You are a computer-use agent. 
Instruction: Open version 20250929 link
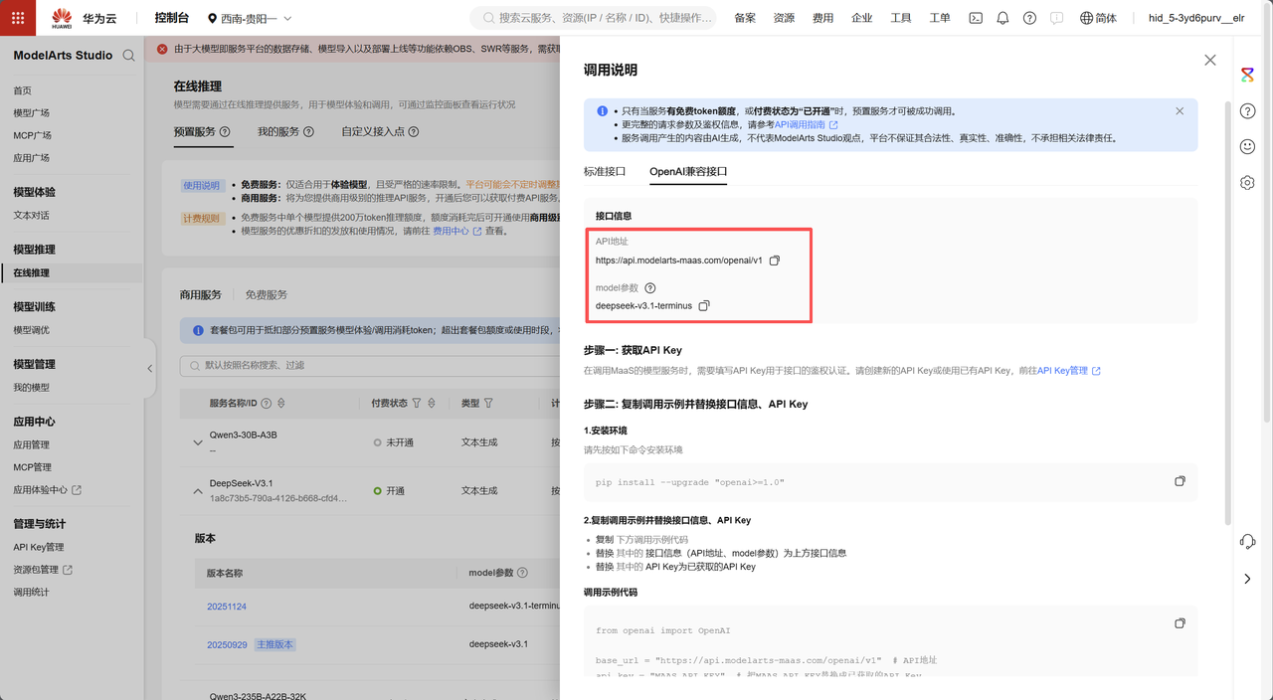coord(227,644)
